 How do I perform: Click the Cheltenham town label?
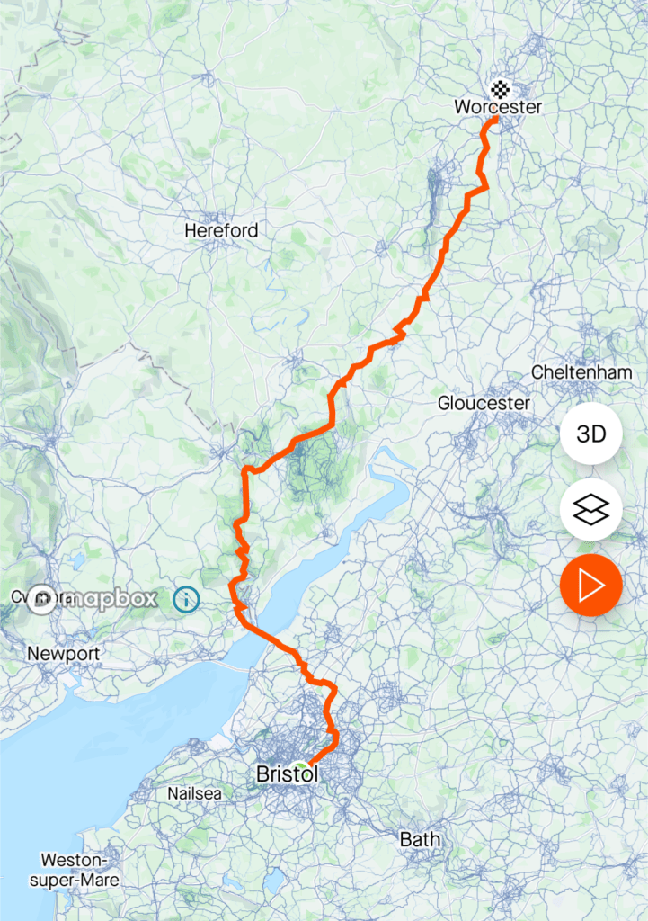[581, 372]
